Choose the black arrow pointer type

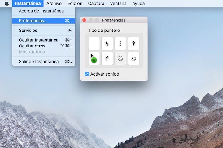[x=107, y=43]
